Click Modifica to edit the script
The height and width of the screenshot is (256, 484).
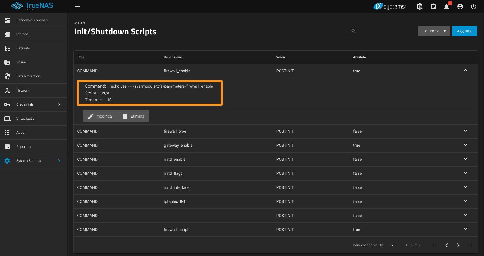coord(100,116)
